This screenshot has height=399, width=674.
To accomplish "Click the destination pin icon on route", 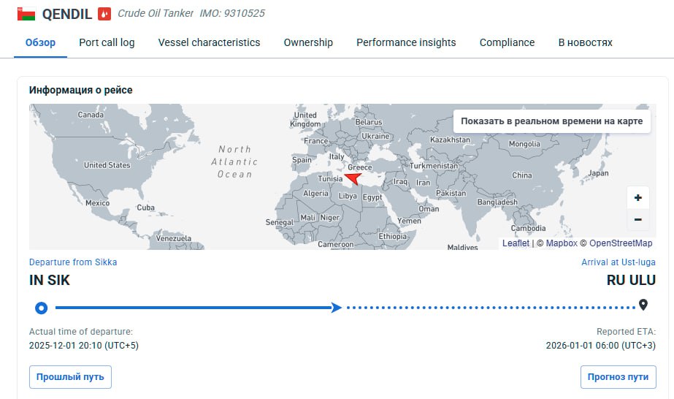I will point(643,305).
